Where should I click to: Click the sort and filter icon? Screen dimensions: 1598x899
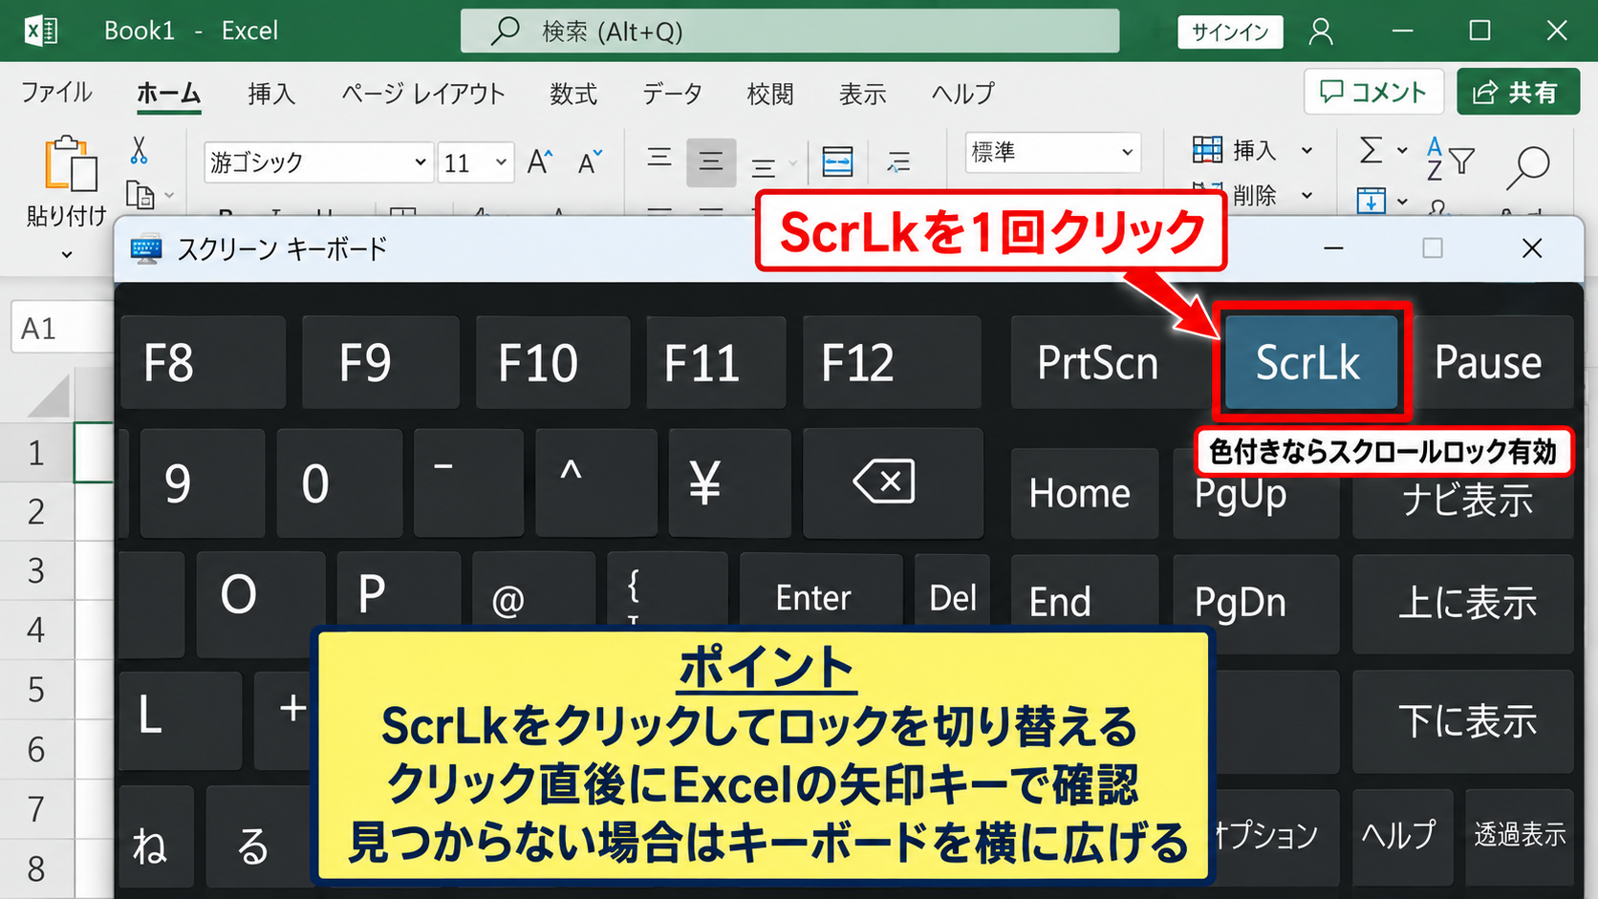tap(1450, 160)
